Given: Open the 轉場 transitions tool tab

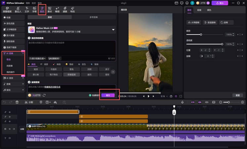Looking at the screenshot, I should (57, 9).
